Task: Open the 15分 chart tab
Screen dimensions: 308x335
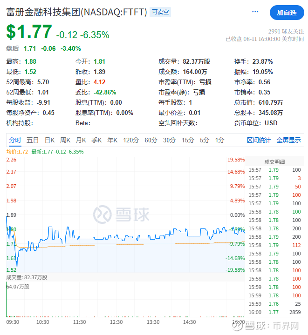Action: (188, 140)
